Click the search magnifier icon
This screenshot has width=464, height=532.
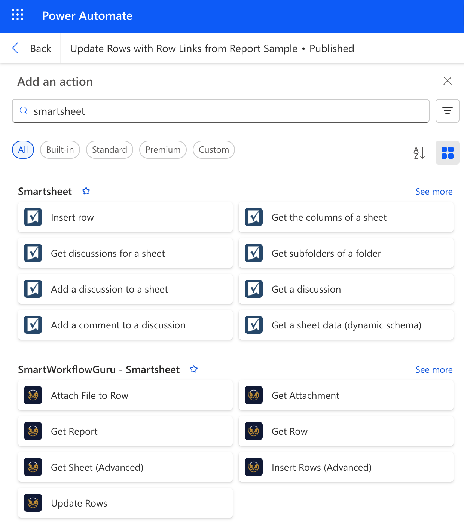(24, 111)
